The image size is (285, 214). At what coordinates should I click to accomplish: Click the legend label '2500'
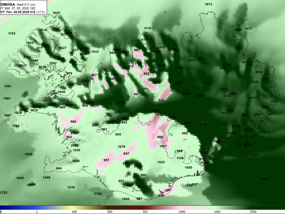[253, 212]
